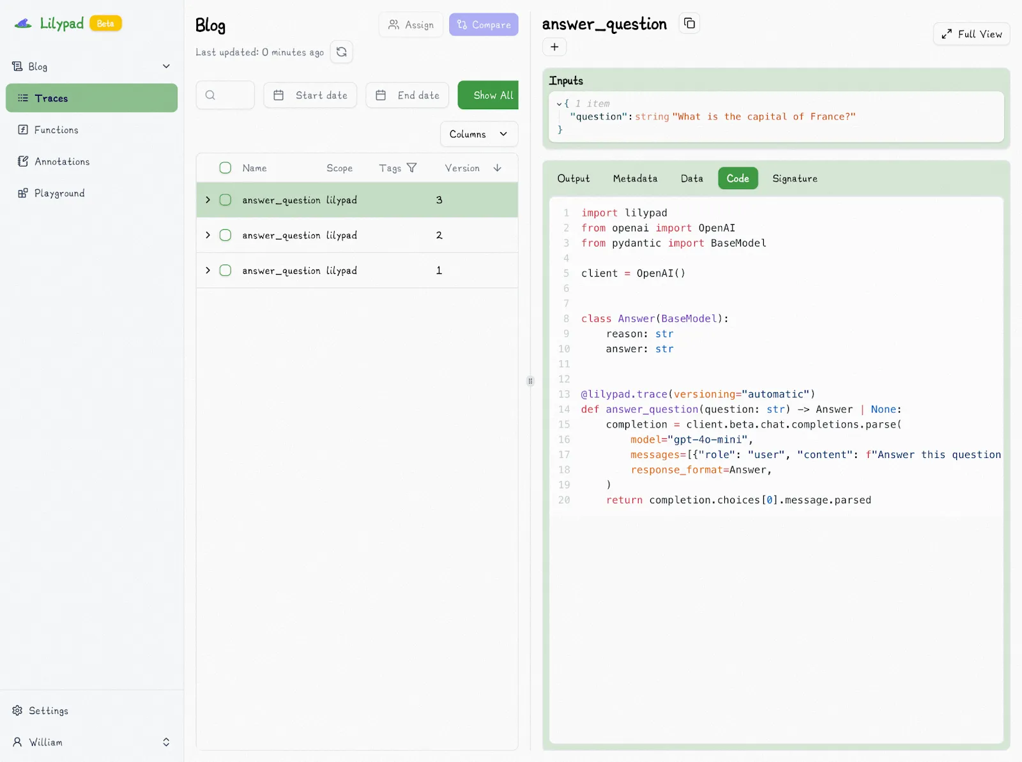The height and width of the screenshot is (762, 1022).
Task: Open Full View of the trace
Action: coord(971,34)
